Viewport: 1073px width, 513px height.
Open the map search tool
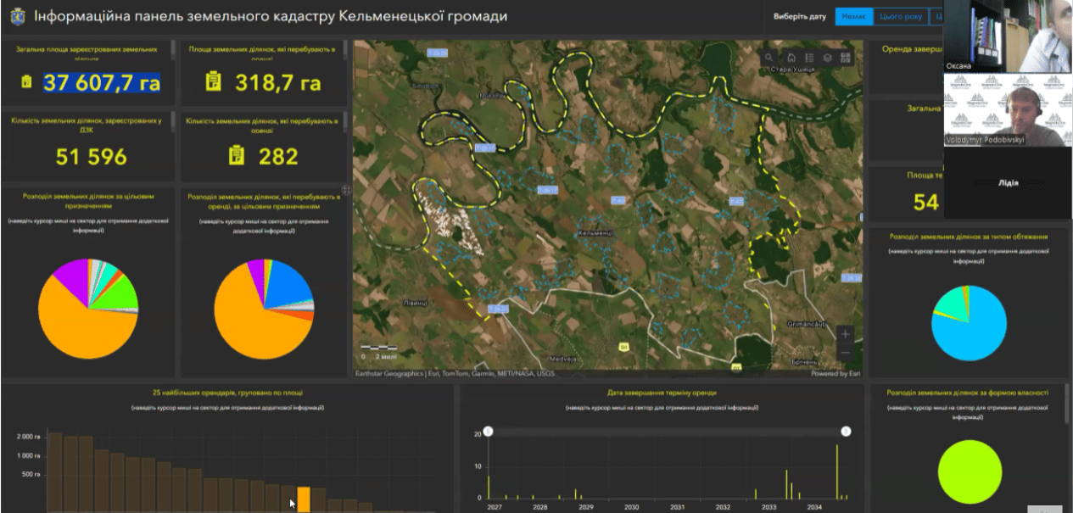coord(769,58)
